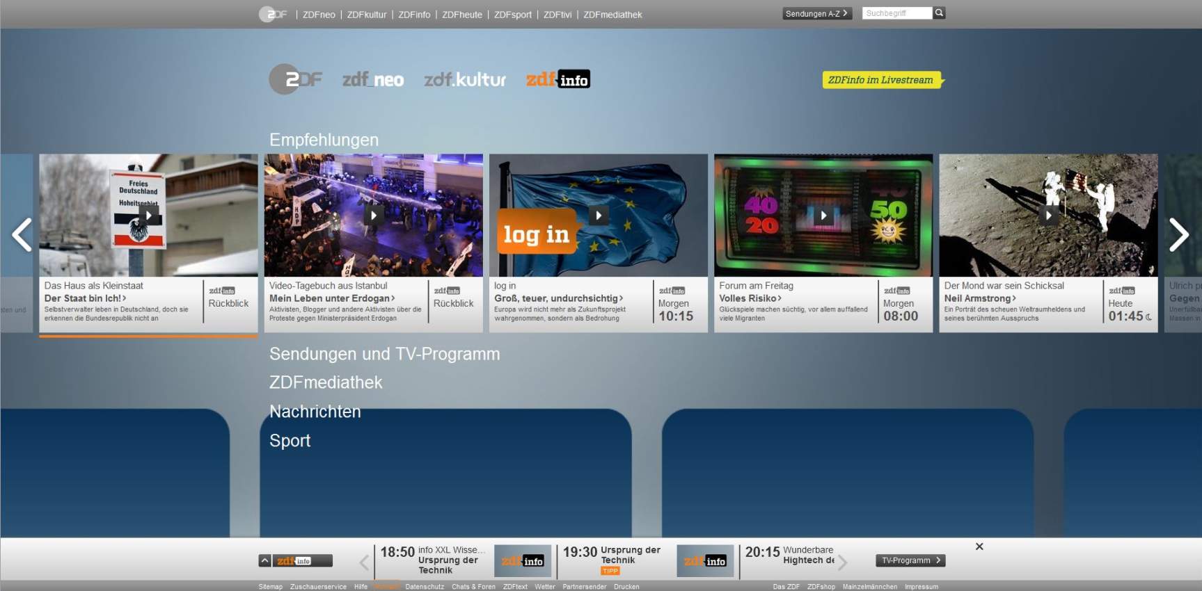Expand the Sendungen A-Z dropdown

point(817,13)
